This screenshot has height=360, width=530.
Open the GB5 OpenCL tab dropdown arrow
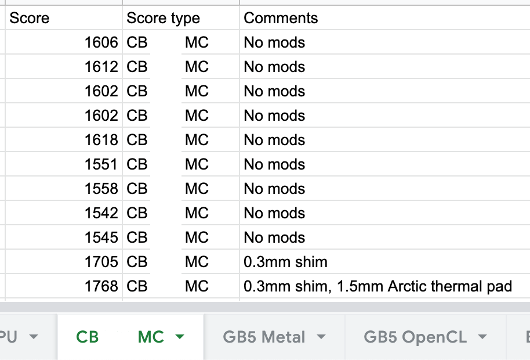click(x=482, y=337)
